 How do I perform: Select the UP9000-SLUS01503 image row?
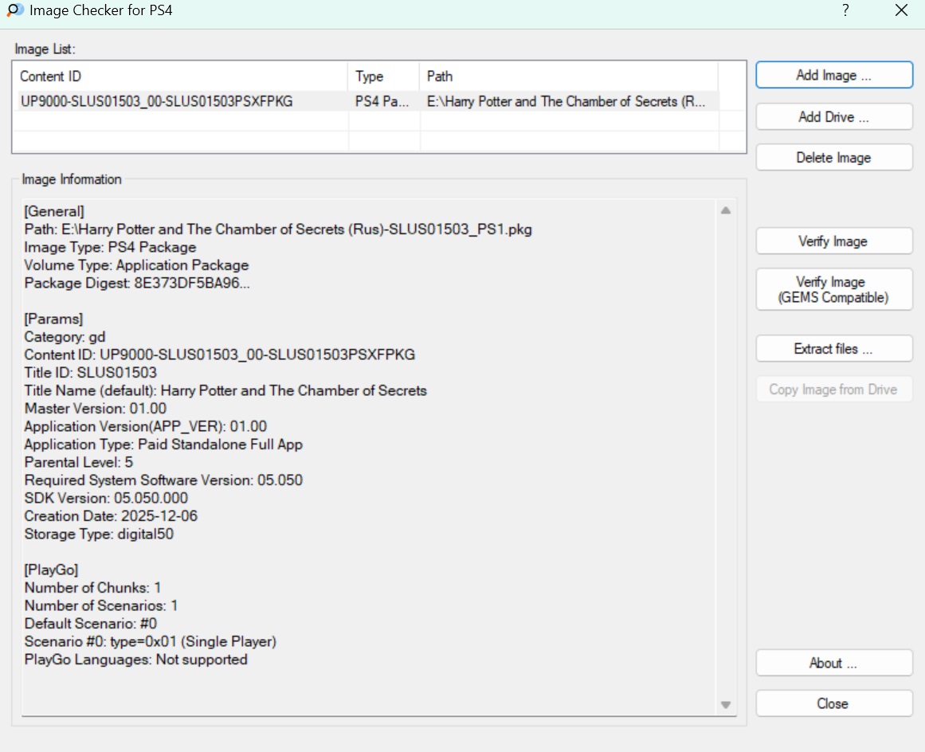pyautogui.click(x=156, y=102)
